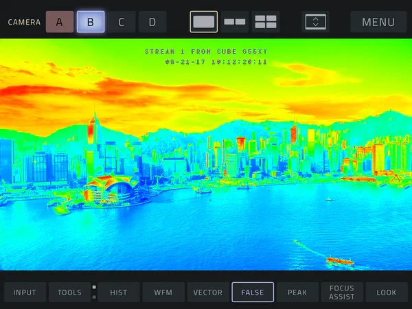Enable the PEAK peaking tool

pos(297,293)
